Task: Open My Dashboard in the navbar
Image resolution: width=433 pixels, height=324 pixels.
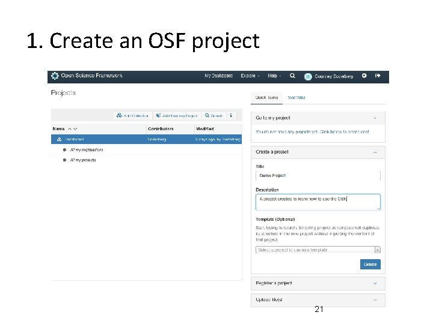Action: (219, 76)
